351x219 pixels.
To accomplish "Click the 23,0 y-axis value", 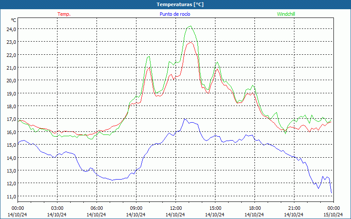I will pyautogui.click(x=11, y=42).
